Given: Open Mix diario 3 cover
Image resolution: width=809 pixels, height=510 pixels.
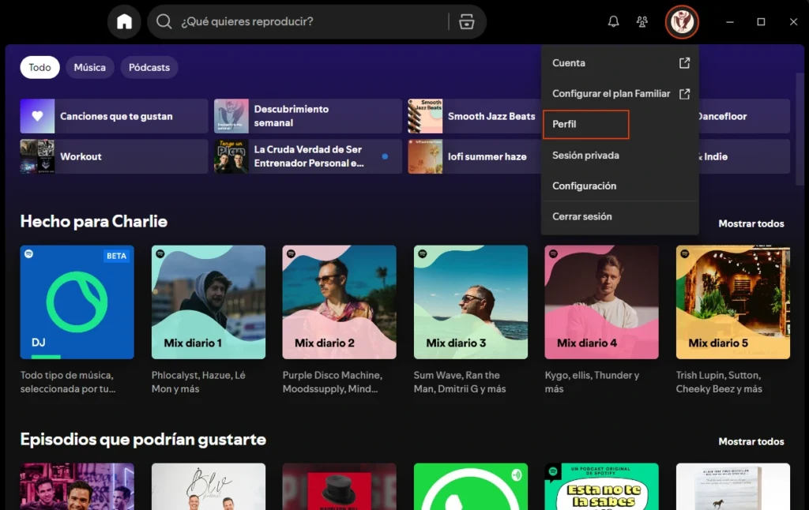Looking at the screenshot, I should 471,302.
